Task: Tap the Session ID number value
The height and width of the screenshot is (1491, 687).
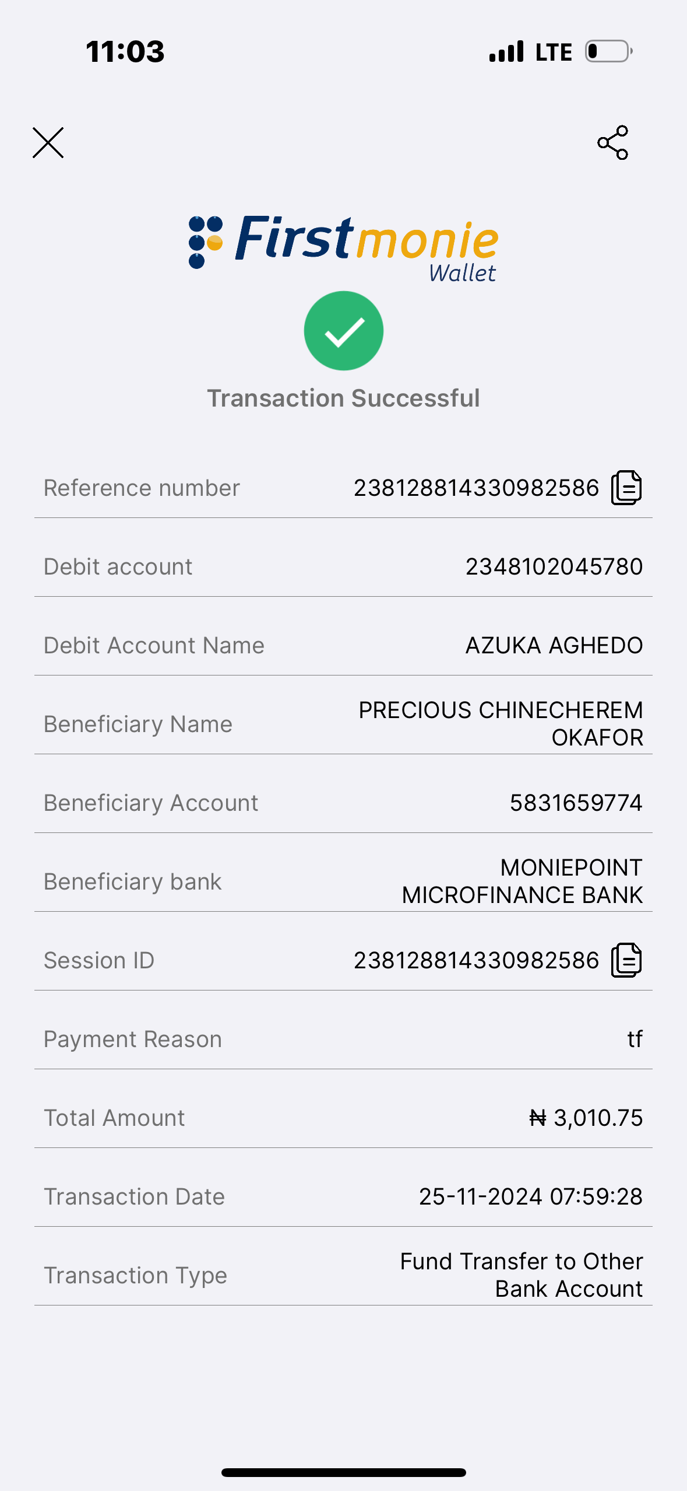Action: 476,960
